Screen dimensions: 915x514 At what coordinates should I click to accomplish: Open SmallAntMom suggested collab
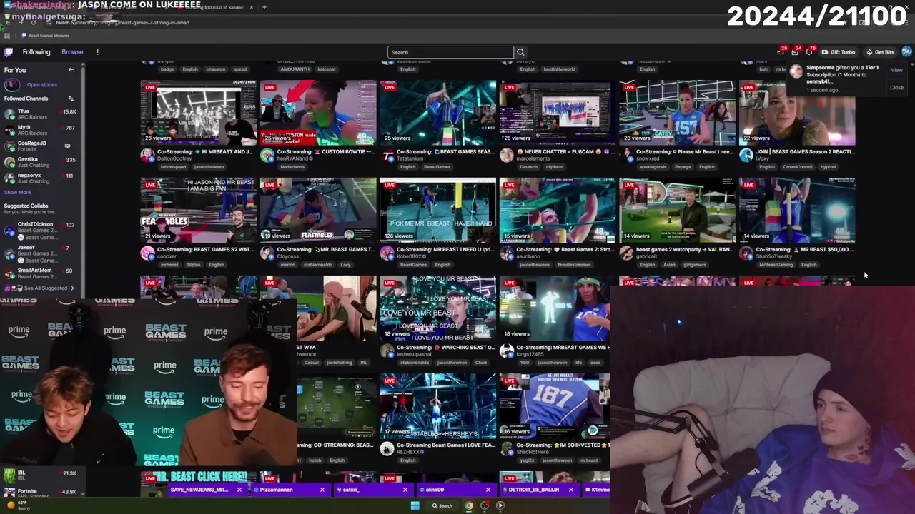tap(41, 273)
